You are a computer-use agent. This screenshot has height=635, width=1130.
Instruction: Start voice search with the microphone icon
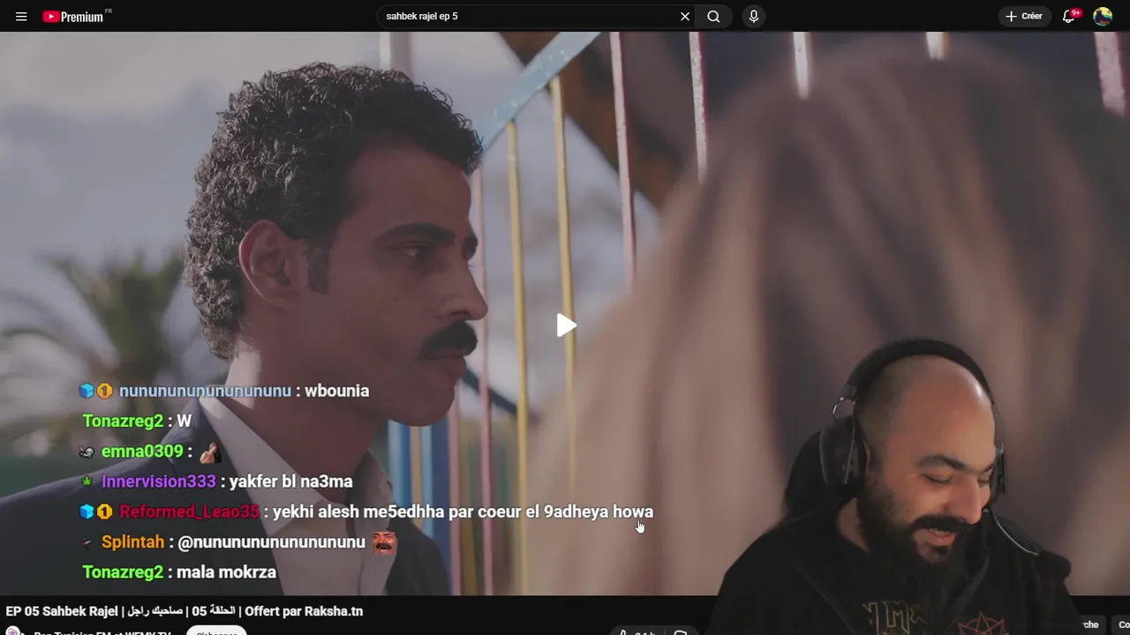[x=753, y=16]
